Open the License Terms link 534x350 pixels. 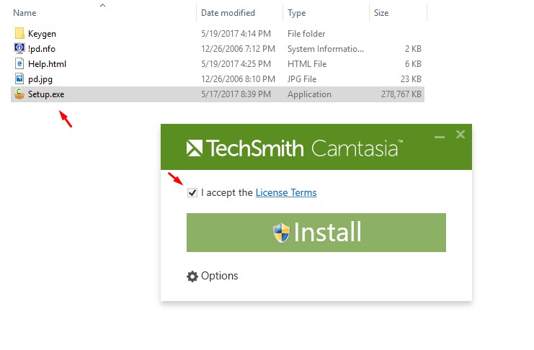tap(286, 193)
